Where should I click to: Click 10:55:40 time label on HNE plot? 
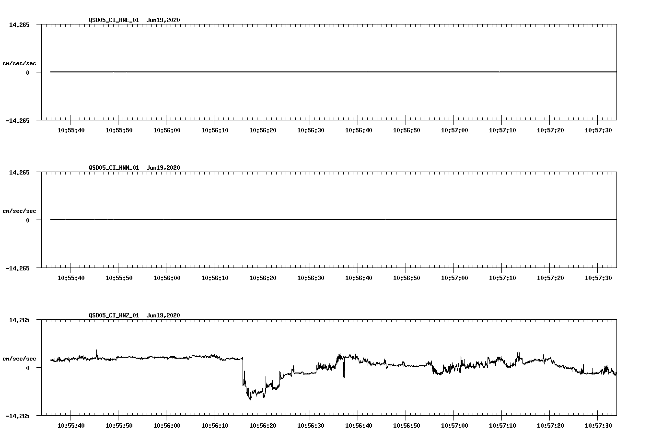[x=71, y=130]
